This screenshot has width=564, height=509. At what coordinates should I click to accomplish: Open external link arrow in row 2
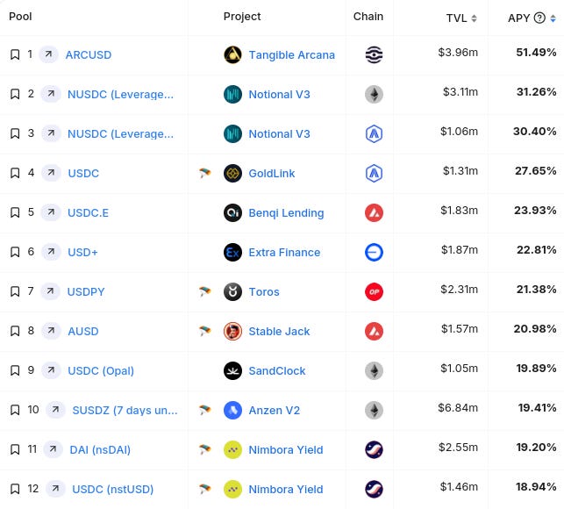51,94
